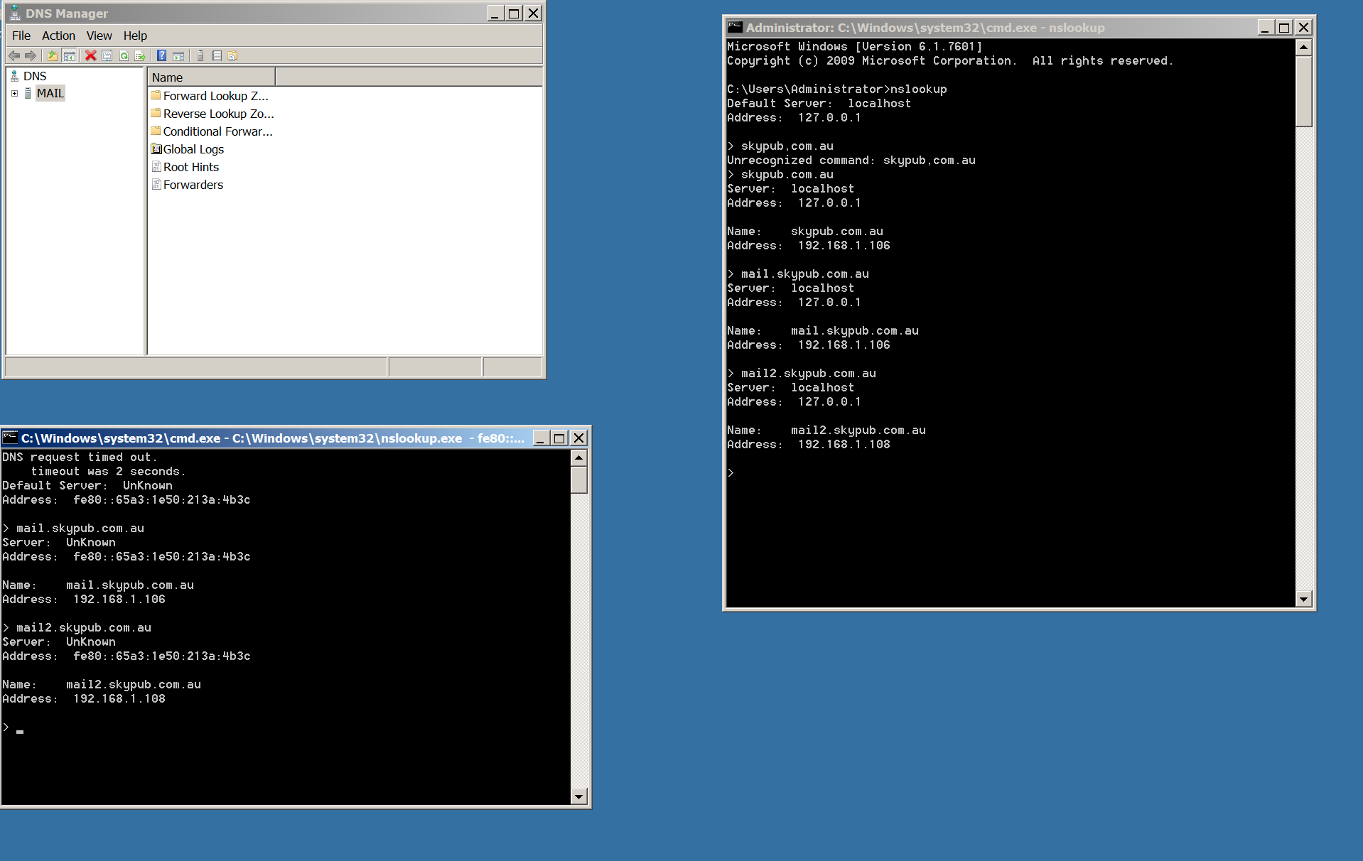Screen dimensions: 1363x861
Task: Click the Up One Level folder toolbar icon
Action: [53, 55]
